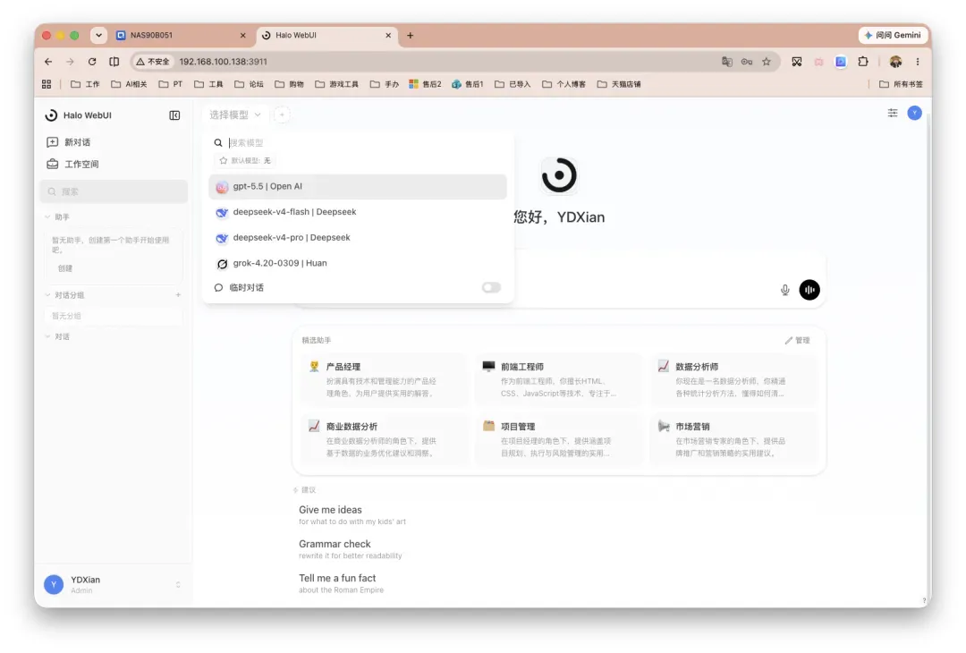Select the gpt-5.5 | Open AI model
The image size is (966, 653).
[x=357, y=187]
